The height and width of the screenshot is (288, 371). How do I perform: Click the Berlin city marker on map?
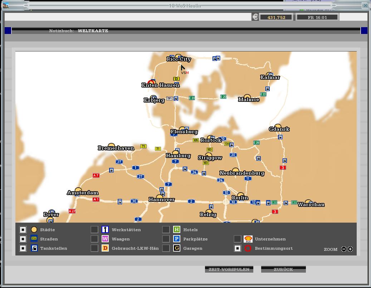pos(240,195)
